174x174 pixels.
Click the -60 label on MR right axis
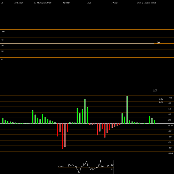tap(170, 142)
